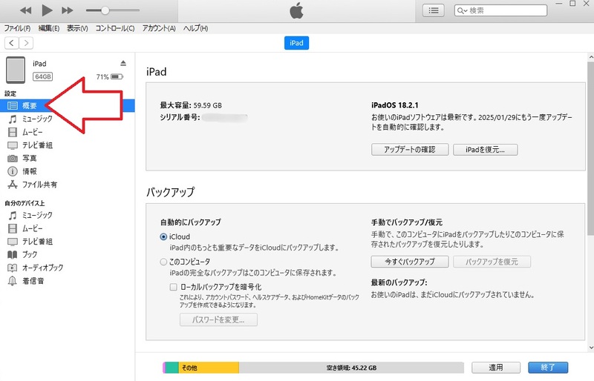The height and width of the screenshot is (381, 594).
Task: Click the ブック open book icon
Action: [13, 255]
